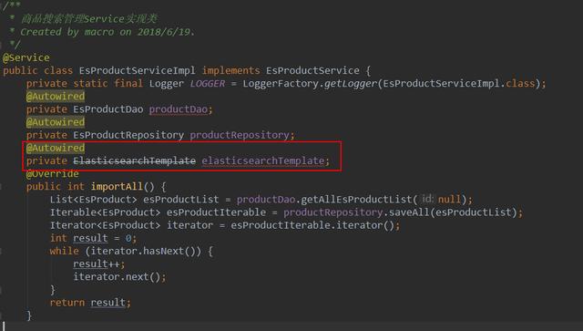The width and height of the screenshot is (583, 331).
Task: Click the Iterator<EsProduct> type
Action: tap(106, 225)
